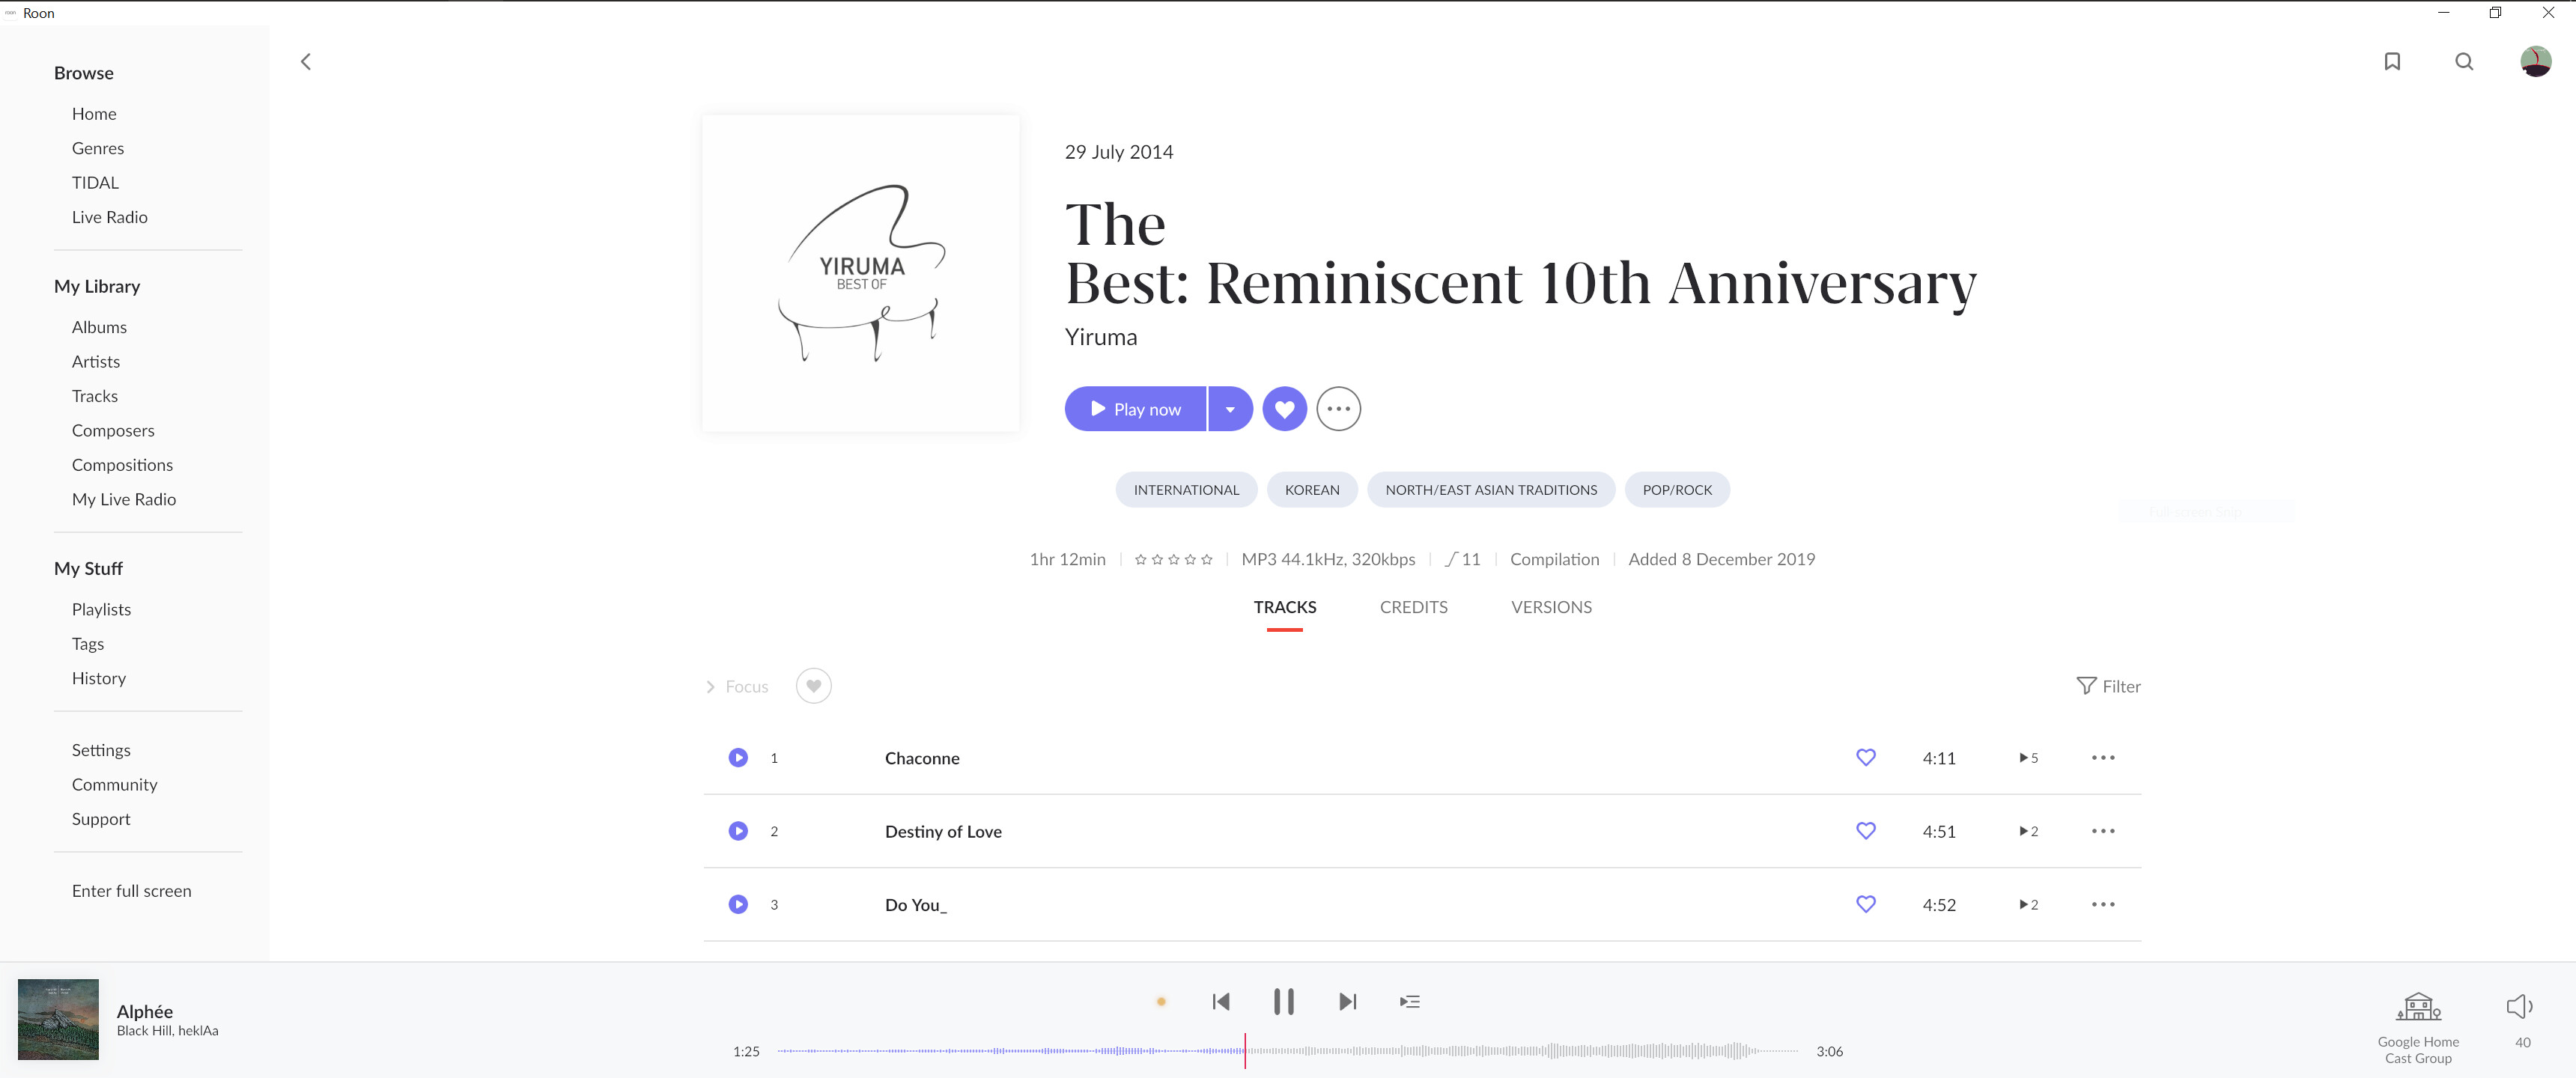
Task: Open the search magnifier icon
Action: pyautogui.click(x=2464, y=62)
